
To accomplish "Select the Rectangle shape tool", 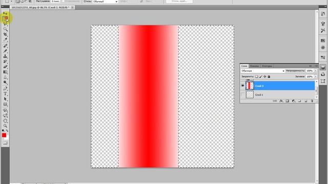I will tap(5, 104).
